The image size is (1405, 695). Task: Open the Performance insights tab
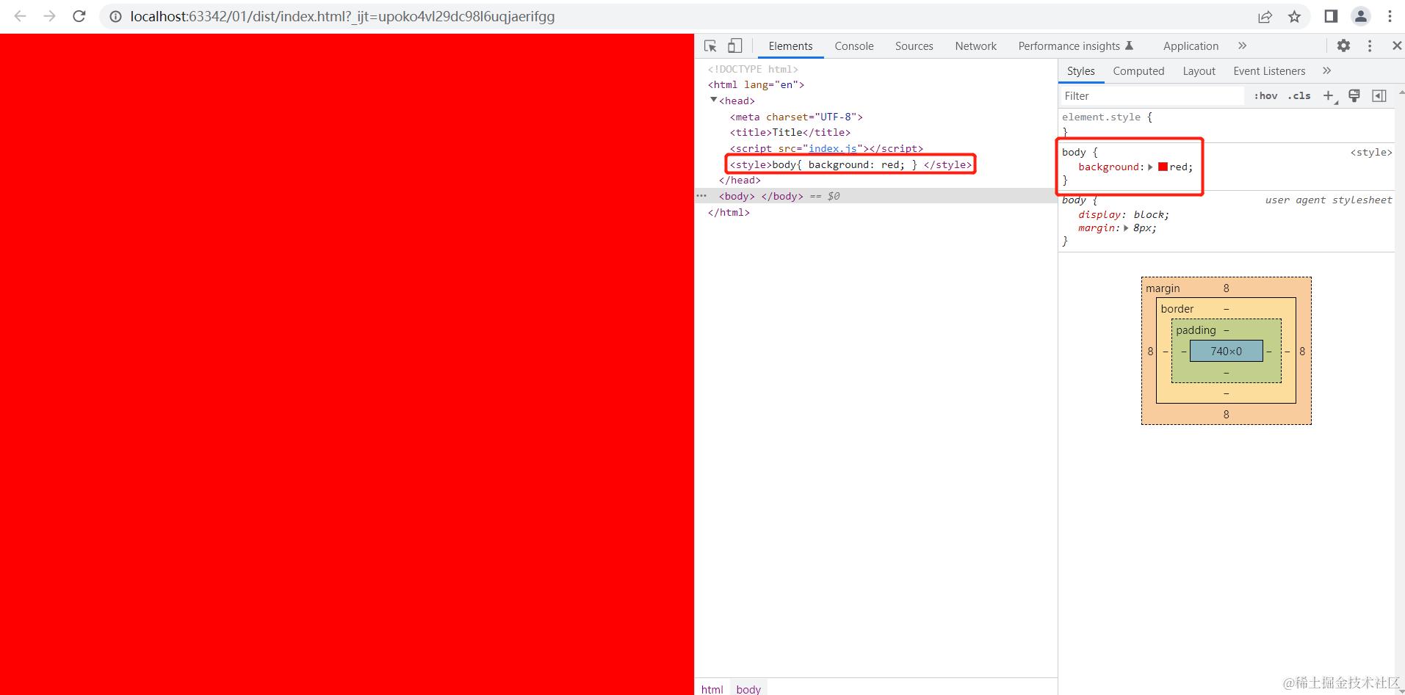click(x=1076, y=46)
